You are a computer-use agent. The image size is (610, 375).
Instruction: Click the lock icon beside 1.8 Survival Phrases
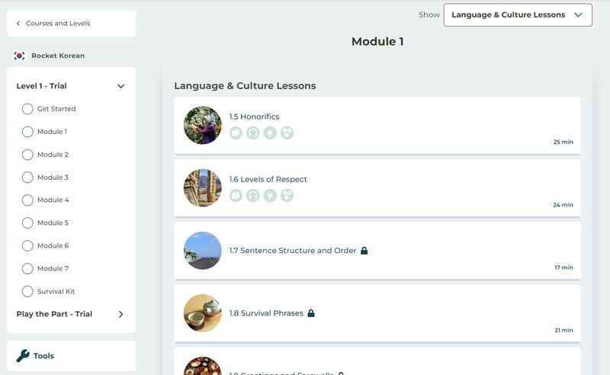click(311, 313)
